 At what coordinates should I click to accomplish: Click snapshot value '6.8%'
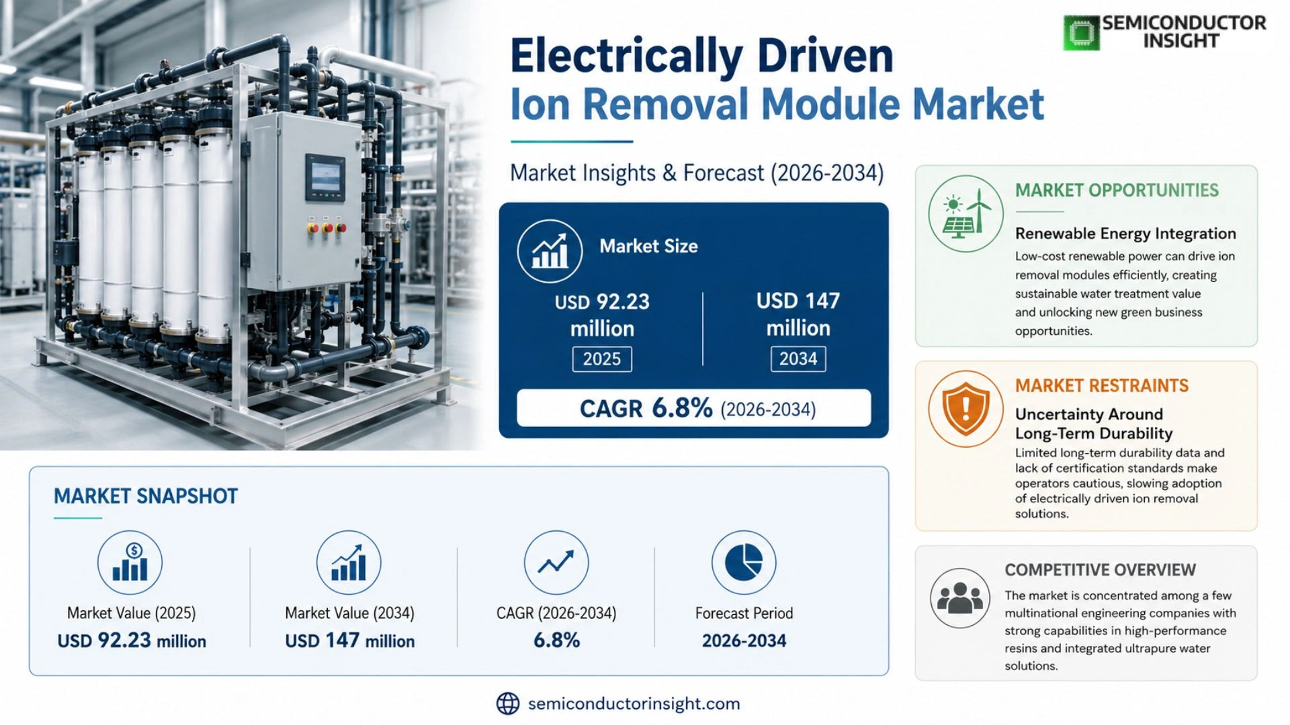coord(556,640)
